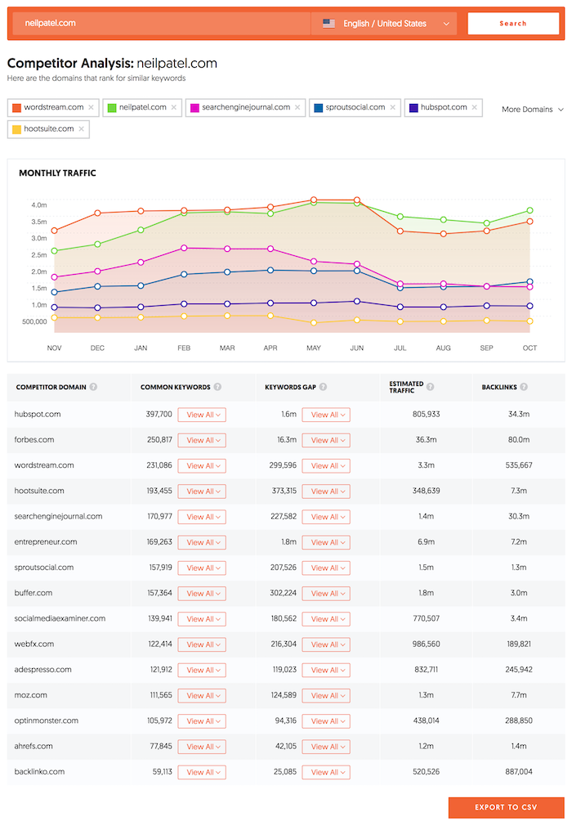Image resolution: width=572 pixels, height=826 pixels.
Task: Remove sproutsocial.com domain chip
Action: click(392, 107)
